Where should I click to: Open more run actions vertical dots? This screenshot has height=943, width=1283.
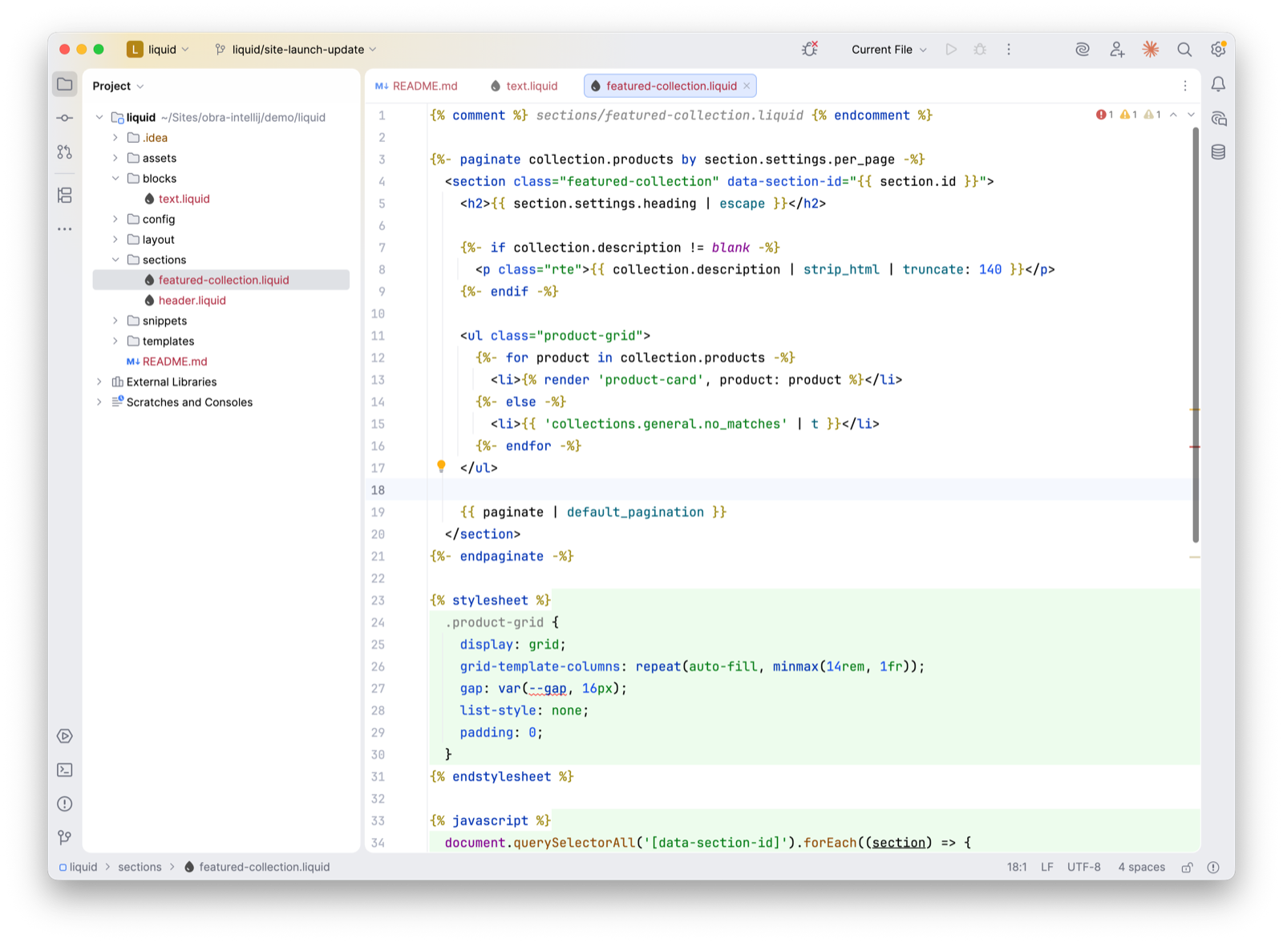1009,49
